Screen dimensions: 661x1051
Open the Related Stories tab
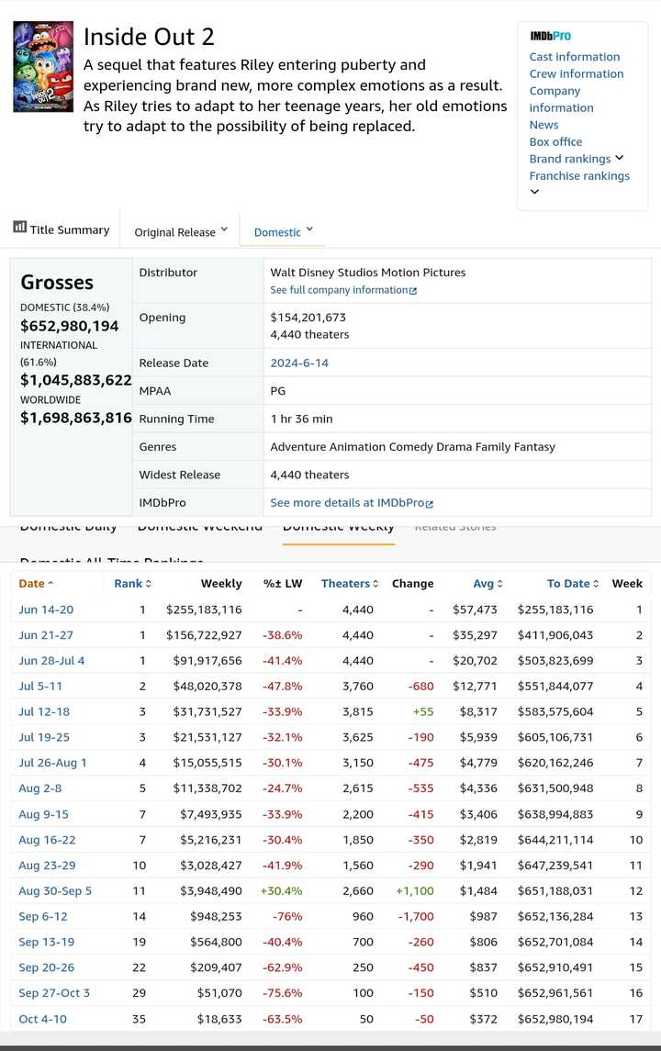455,528
